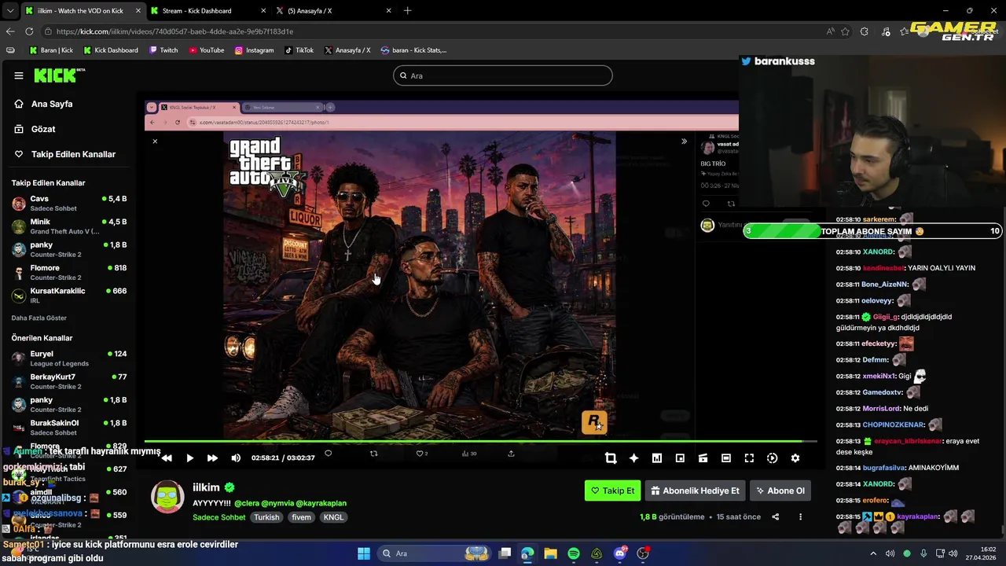Go to Ana Sayfa in sidebar
The image size is (1006, 566).
tap(52, 104)
